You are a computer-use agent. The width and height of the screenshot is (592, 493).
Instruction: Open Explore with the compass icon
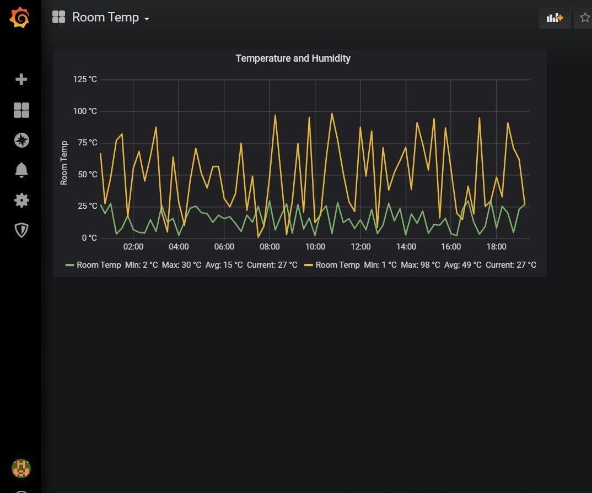coord(21,140)
